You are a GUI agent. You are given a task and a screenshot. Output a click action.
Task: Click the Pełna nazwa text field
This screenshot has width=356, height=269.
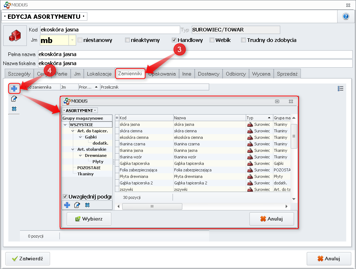pyautogui.click(x=195, y=54)
